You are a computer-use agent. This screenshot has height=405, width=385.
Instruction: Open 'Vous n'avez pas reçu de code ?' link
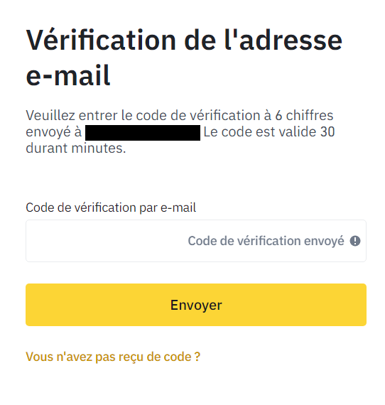(113, 357)
